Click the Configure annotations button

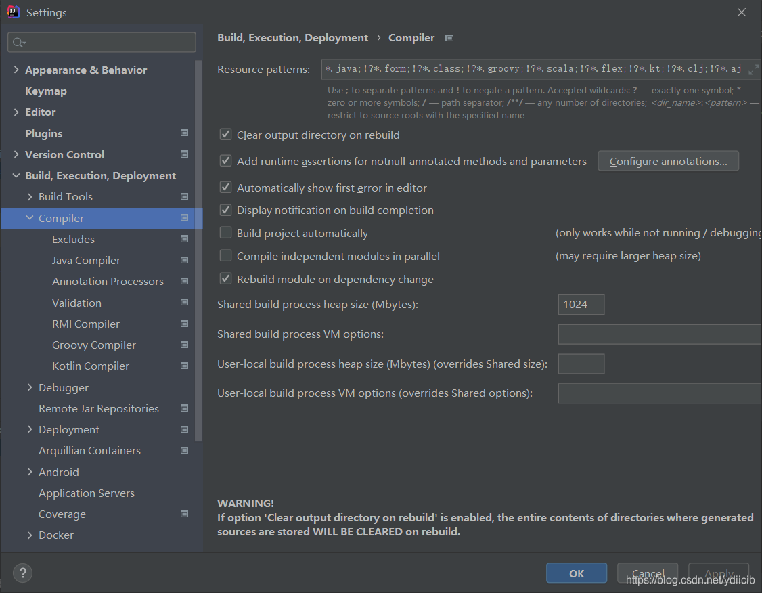pyautogui.click(x=668, y=161)
